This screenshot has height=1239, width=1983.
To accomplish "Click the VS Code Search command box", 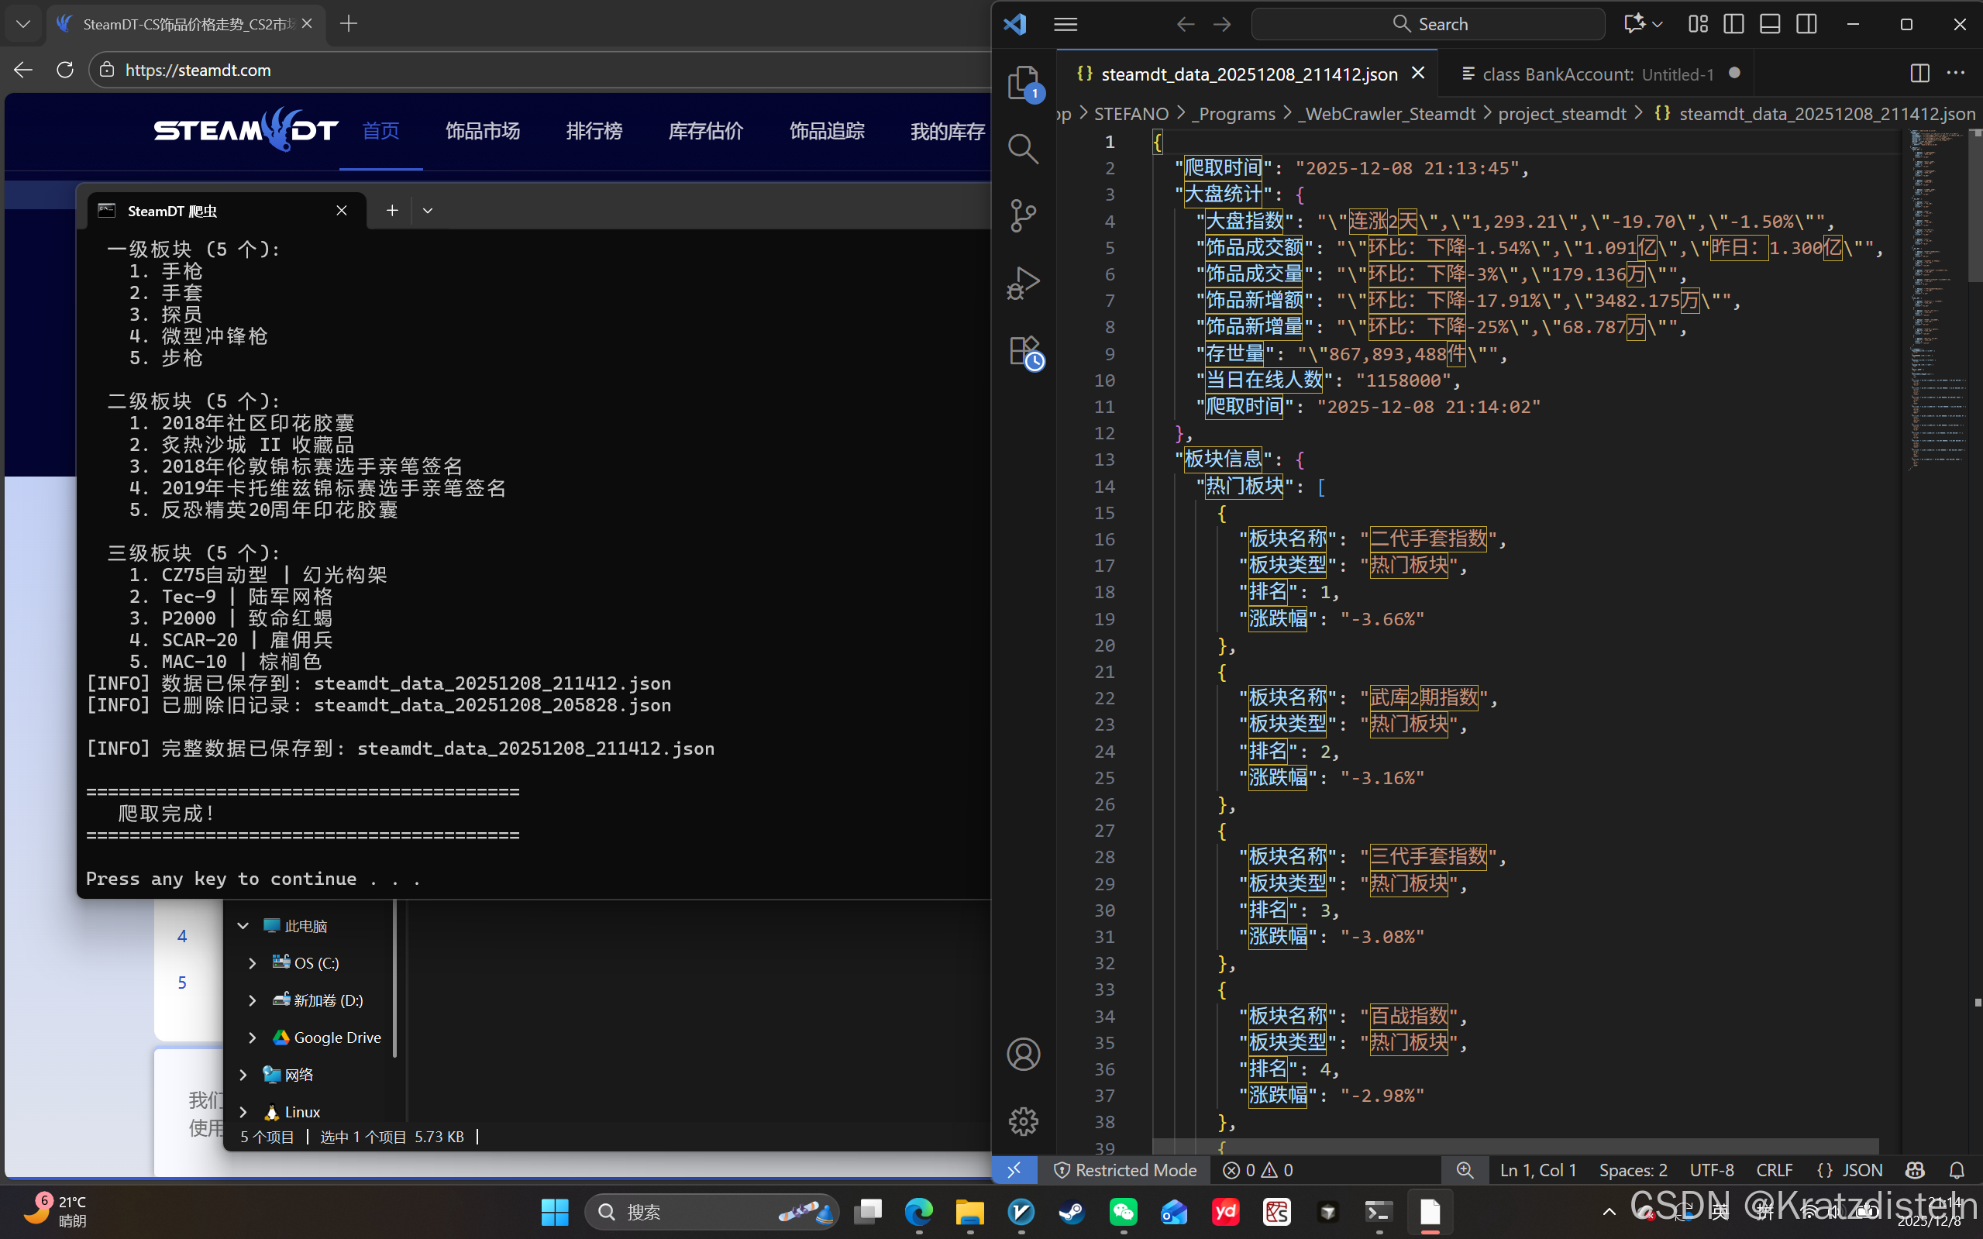I will [x=1427, y=24].
